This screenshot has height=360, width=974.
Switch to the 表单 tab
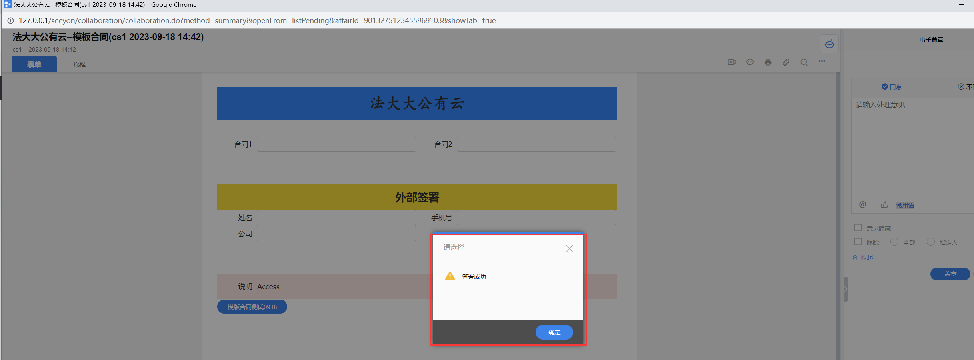pos(34,64)
